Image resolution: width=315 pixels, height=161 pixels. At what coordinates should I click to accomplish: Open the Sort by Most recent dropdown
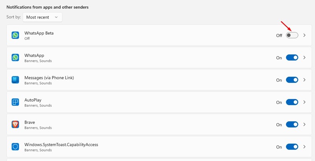[43, 17]
